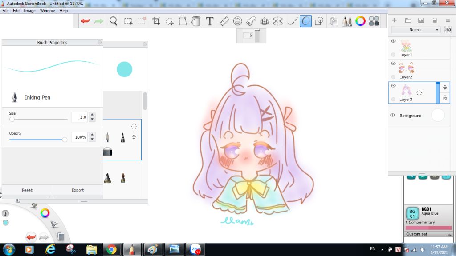Open the Draw Style shapes tool
The width and height of the screenshot is (456, 256).
point(319,21)
